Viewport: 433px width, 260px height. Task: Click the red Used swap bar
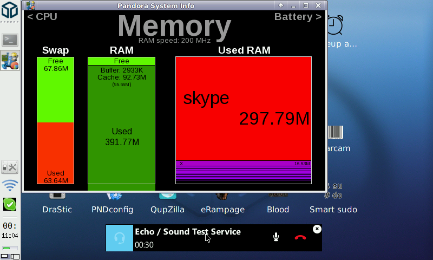[x=55, y=153]
